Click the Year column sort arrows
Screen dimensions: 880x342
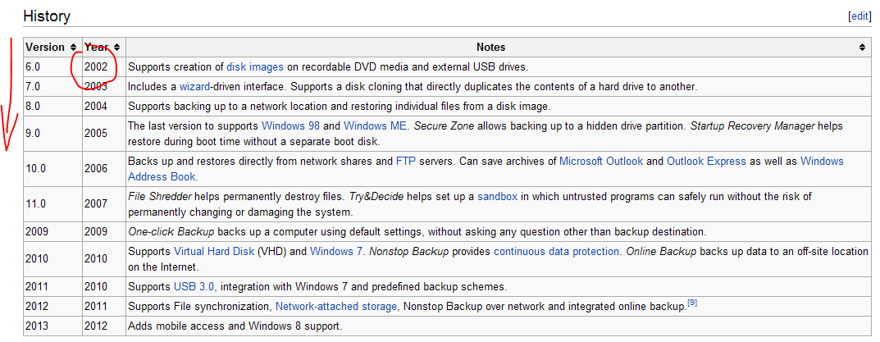tap(116, 48)
